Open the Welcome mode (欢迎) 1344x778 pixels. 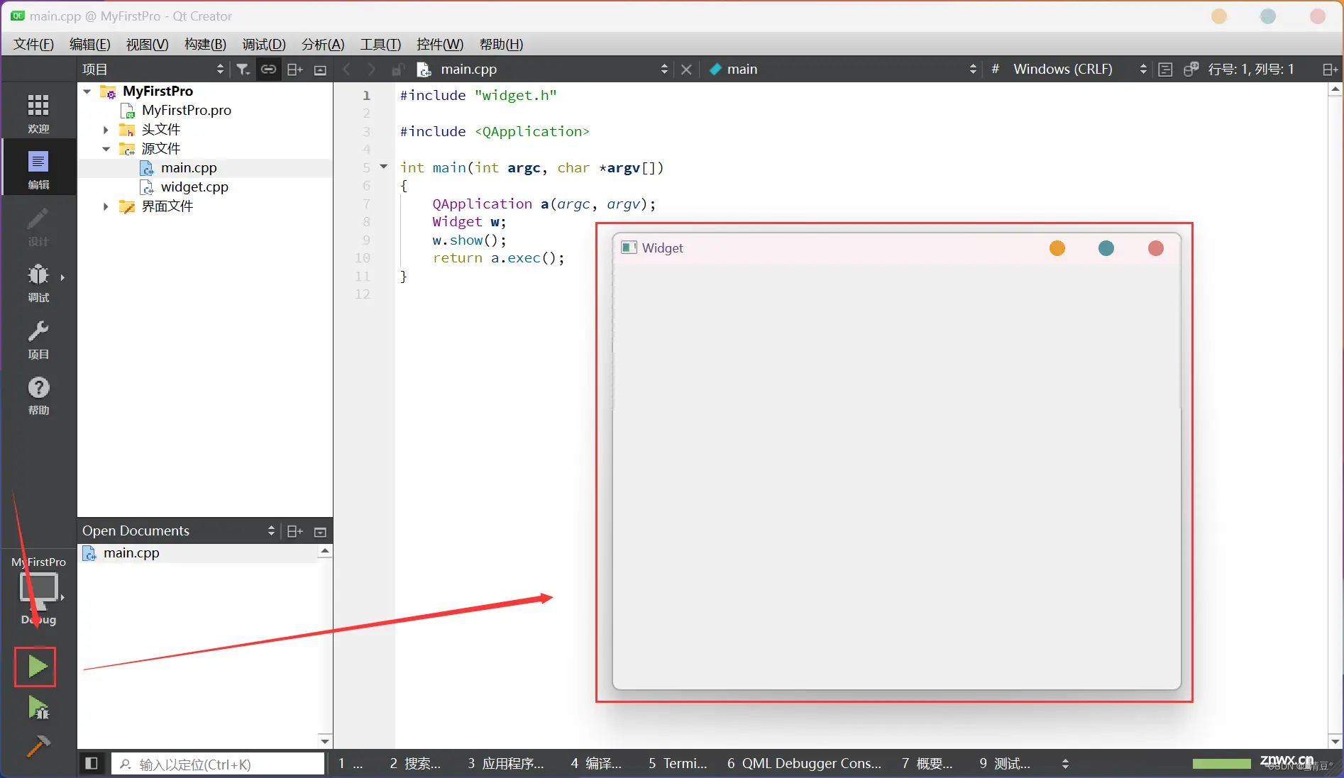(x=38, y=113)
